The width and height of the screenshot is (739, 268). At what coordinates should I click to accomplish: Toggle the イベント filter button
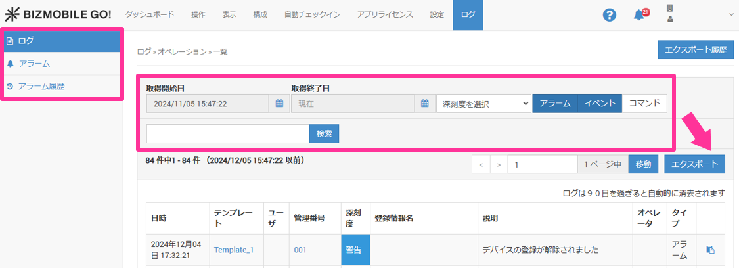[599, 104]
